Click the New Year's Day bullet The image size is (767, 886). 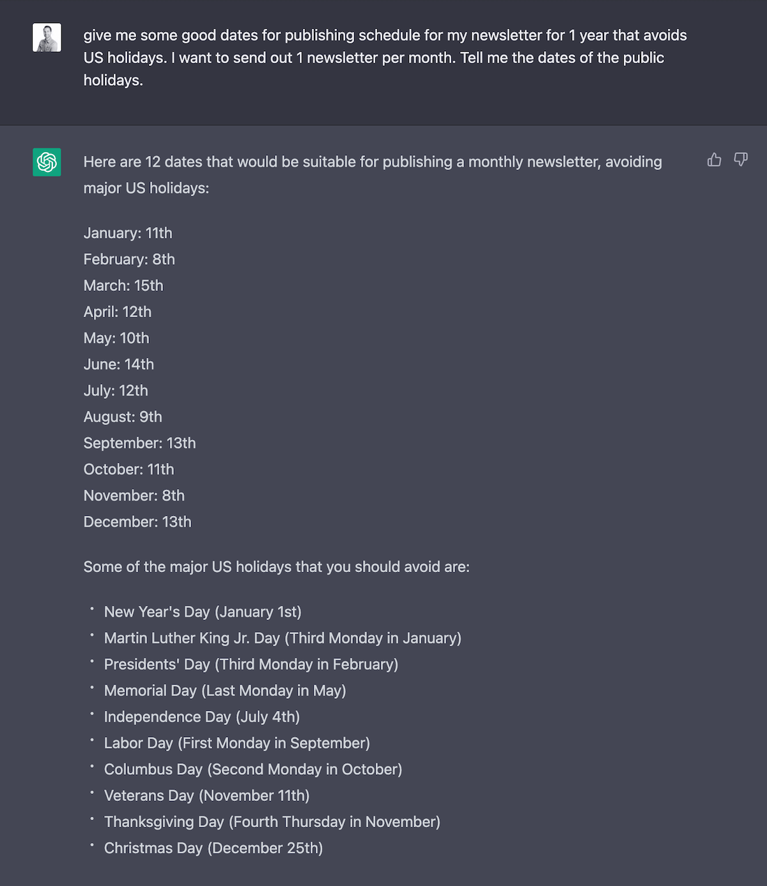203,612
